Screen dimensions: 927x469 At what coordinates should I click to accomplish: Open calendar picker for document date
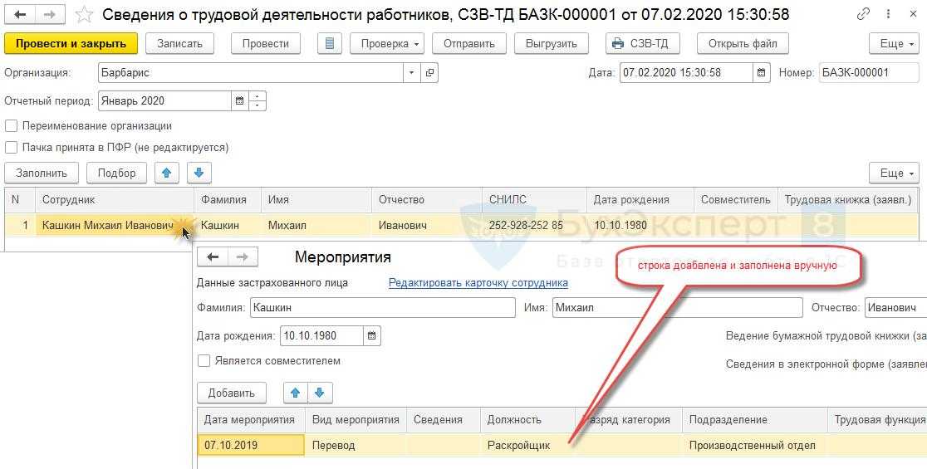click(761, 73)
